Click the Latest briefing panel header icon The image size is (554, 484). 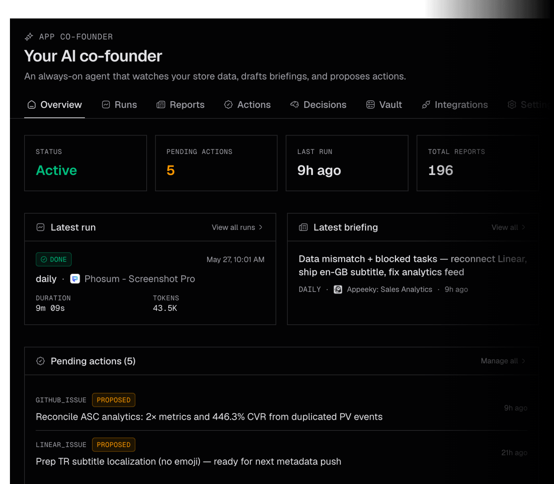303,227
